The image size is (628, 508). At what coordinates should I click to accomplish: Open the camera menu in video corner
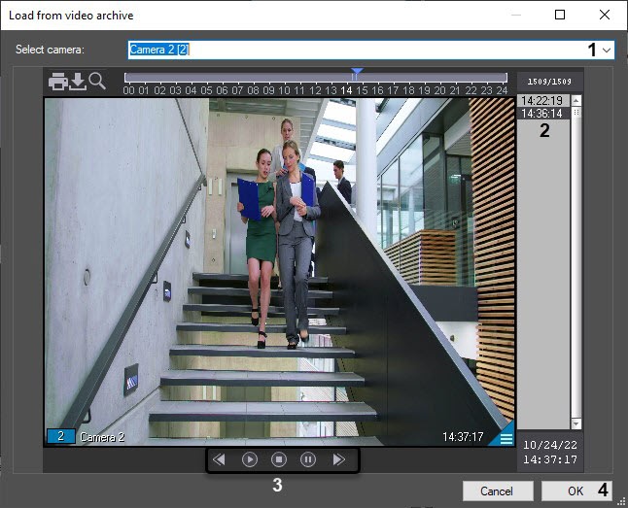pos(504,436)
